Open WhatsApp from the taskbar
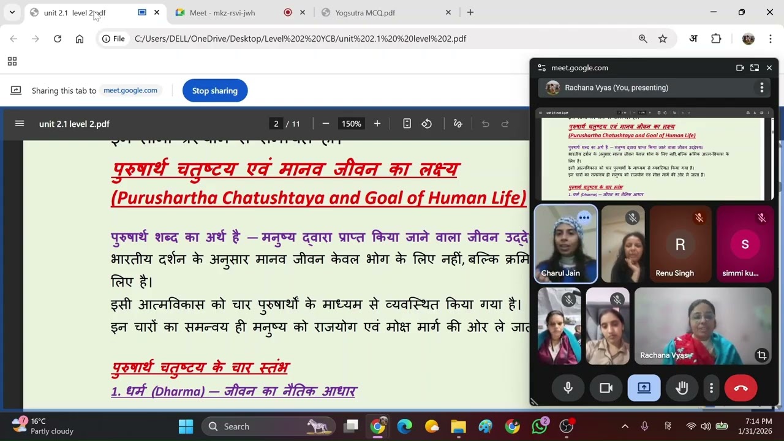 pyautogui.click(x=540, y=426)
